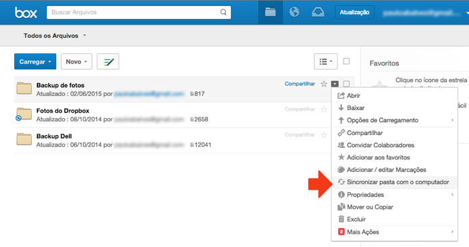Open the inbox tray icon in header
This screenshot has width=469, height=247.
[318, 12]
